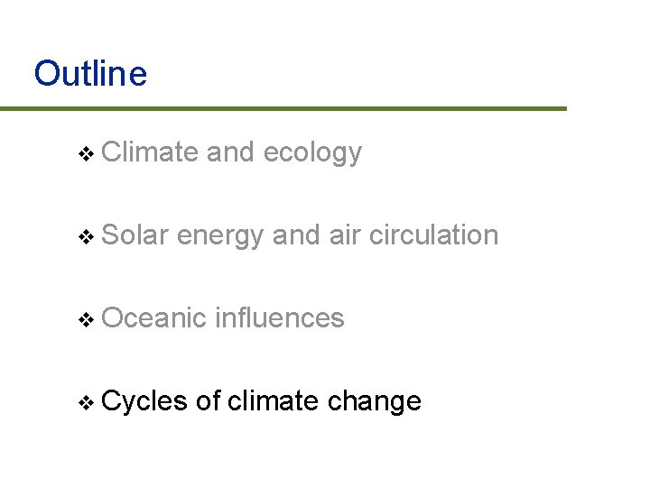Select the blue Outline slide title
Image resolution: width=650 pixels, height=487 pixels.
(x=91, y=73)
